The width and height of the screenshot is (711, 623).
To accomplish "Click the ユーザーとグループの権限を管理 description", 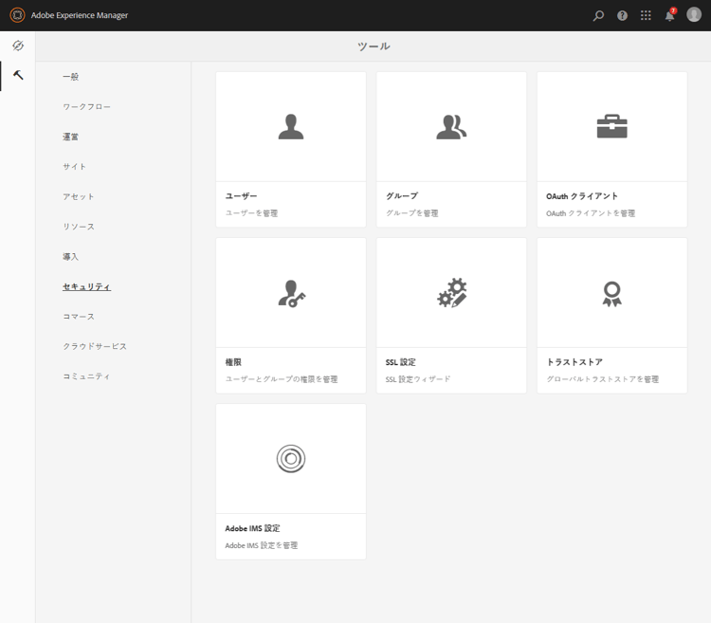I will click(282, 379).
